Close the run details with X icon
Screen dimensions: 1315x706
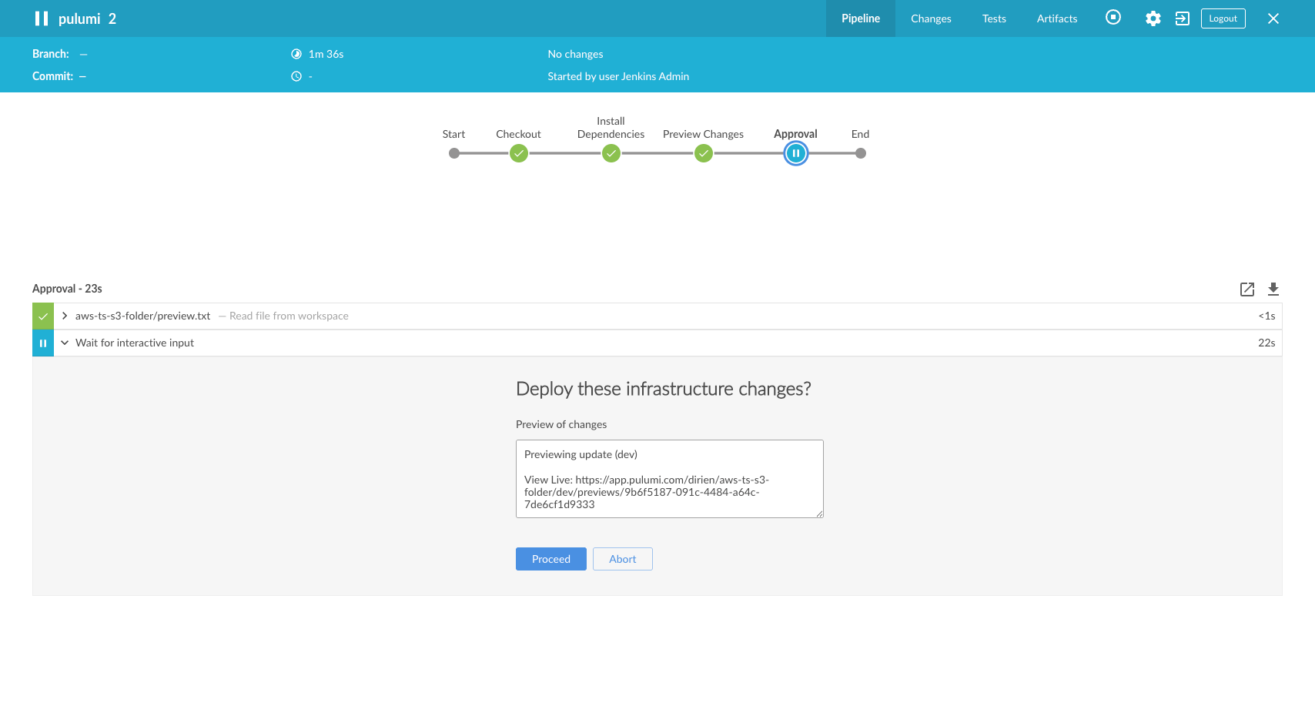[1273, 18]
